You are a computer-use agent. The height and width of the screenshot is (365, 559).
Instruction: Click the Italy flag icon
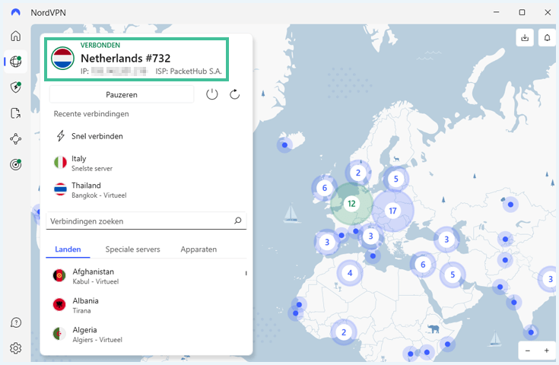point(60,163)
